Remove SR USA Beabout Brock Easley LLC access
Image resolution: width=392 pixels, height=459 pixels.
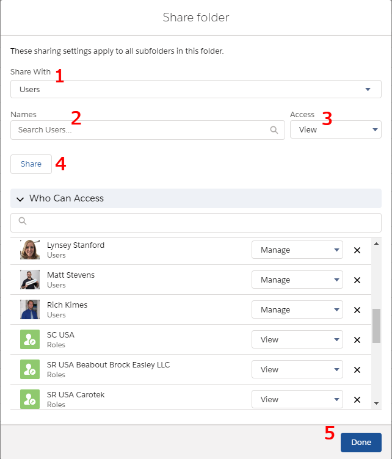pos(357,370)
